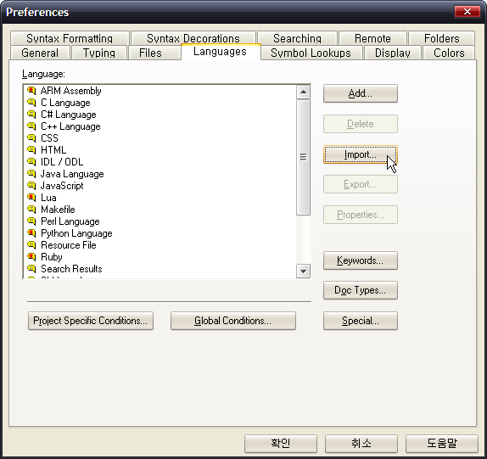Open Global Conditions... dialog

coord(233,321)
